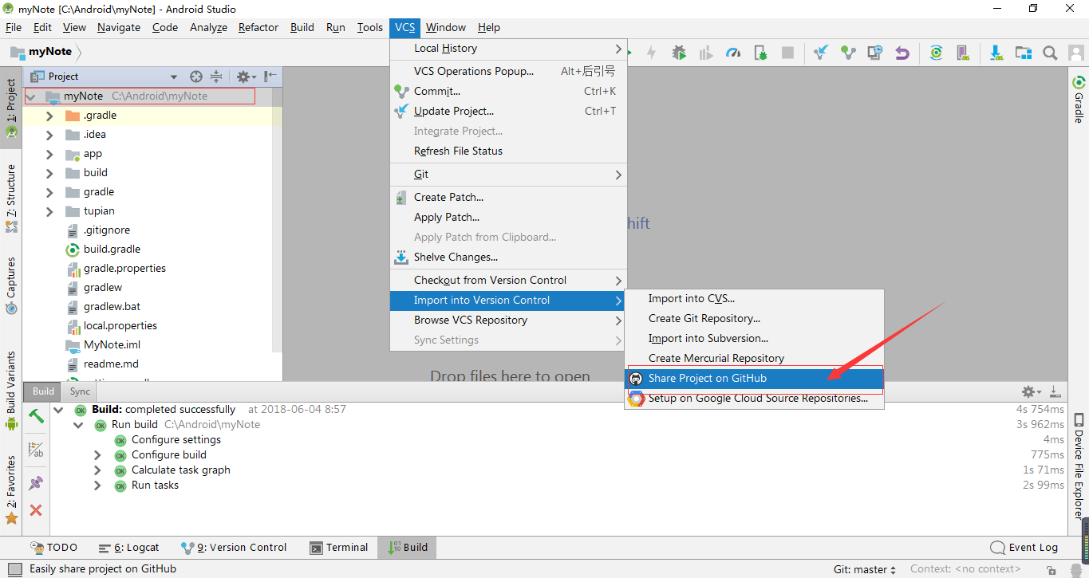Open Show History clock icon
Screen dimensions: 1089x578
[x=875, y=53]
